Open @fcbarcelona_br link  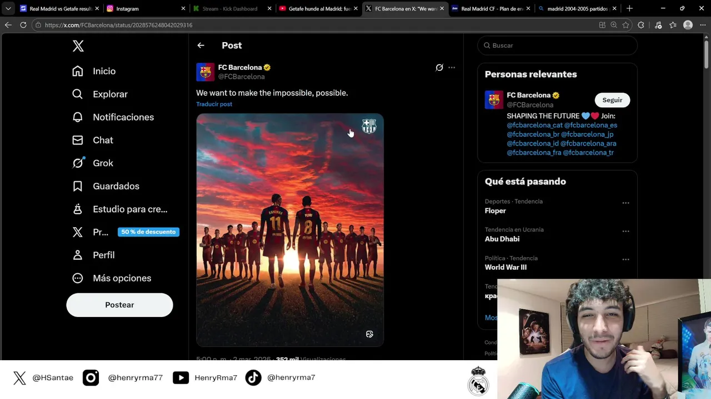click(533, 134)
